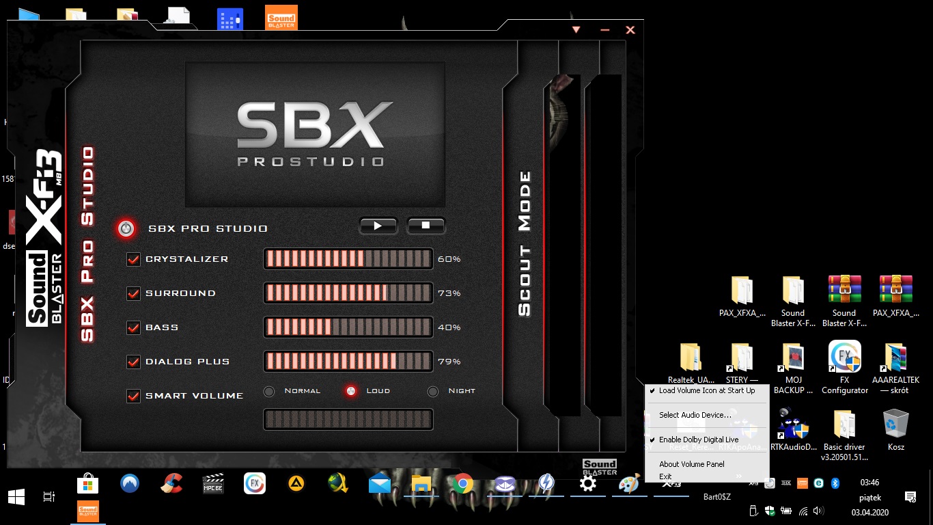Open the paint palette app on taskbar
This screenshot has width=933, height=525.
(628, 484)
